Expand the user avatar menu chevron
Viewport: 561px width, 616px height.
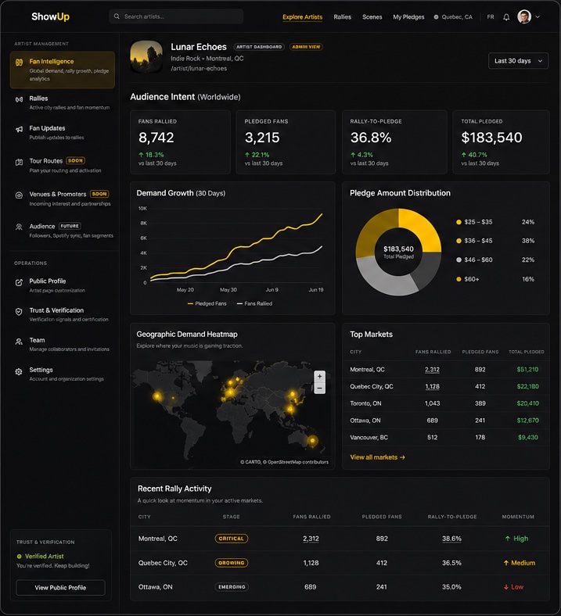tap(538, 17)
